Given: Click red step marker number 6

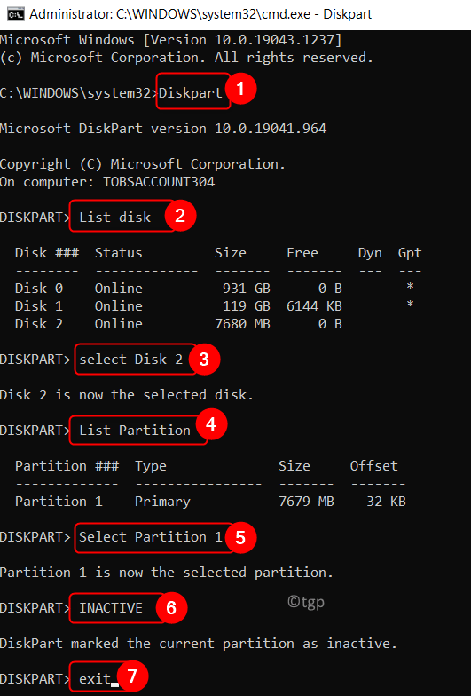Looking at the screenshot, I should click(x=171, y=607).
